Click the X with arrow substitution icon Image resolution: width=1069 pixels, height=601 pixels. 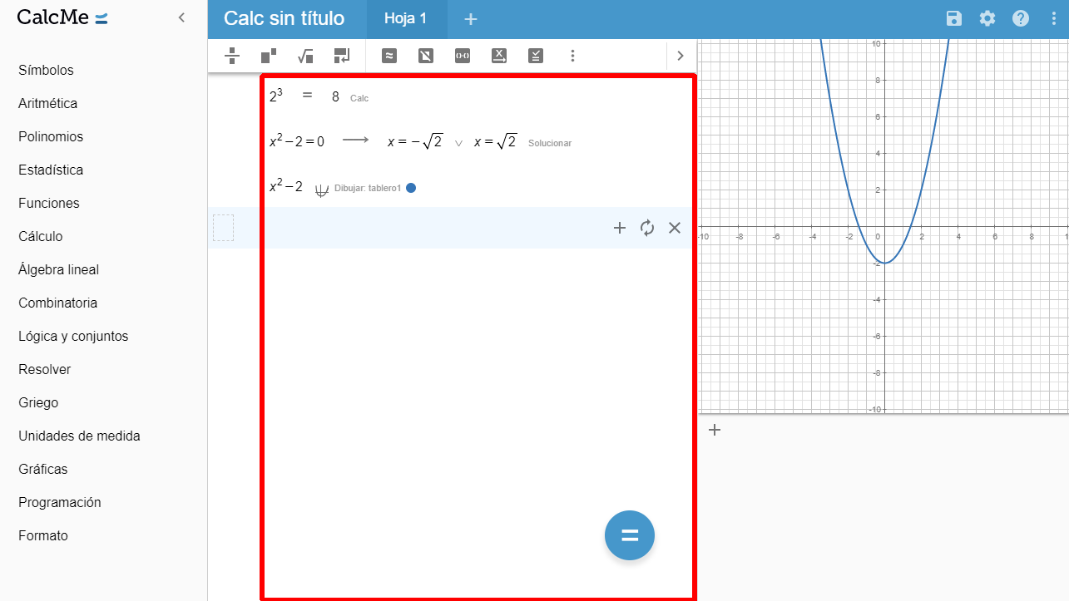tap(499, 56)
